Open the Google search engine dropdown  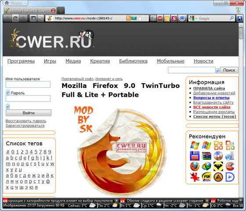pyautogui.click(x=193, y=18)
